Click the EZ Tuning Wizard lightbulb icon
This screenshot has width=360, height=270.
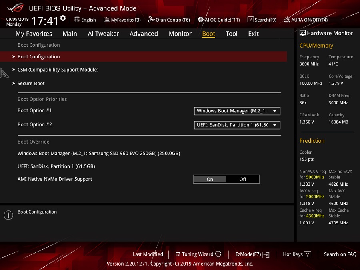(218, 254)
